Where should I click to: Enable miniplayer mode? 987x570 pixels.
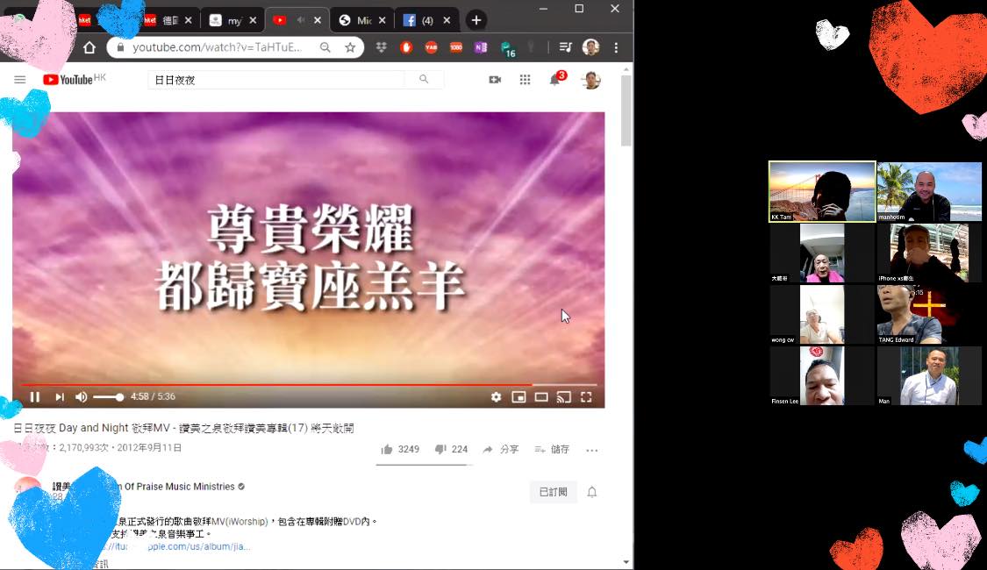coord(519,397)
